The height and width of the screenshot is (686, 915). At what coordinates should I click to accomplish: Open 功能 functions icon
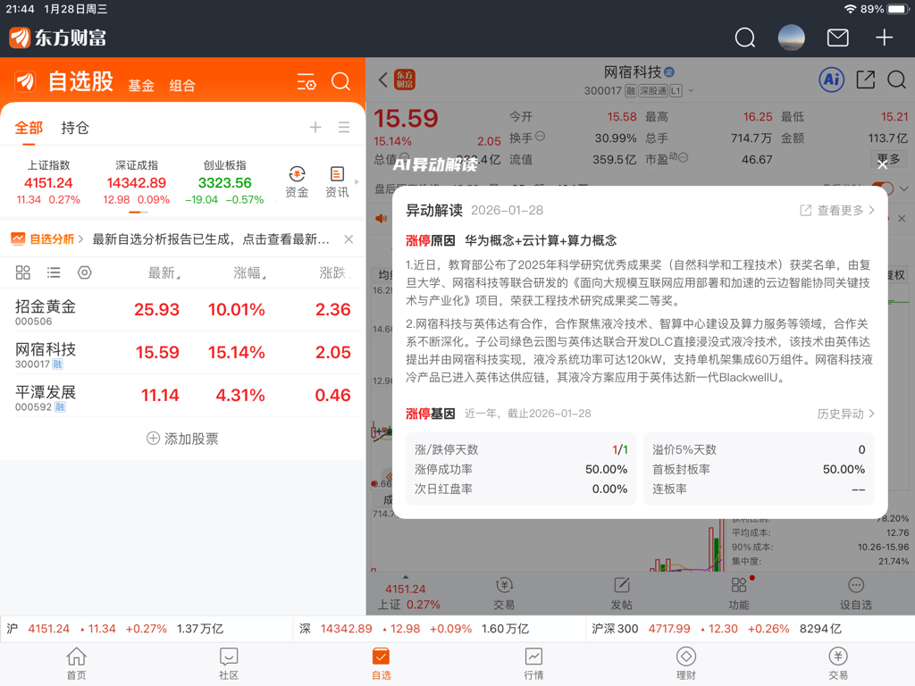[x=739, y=594]
